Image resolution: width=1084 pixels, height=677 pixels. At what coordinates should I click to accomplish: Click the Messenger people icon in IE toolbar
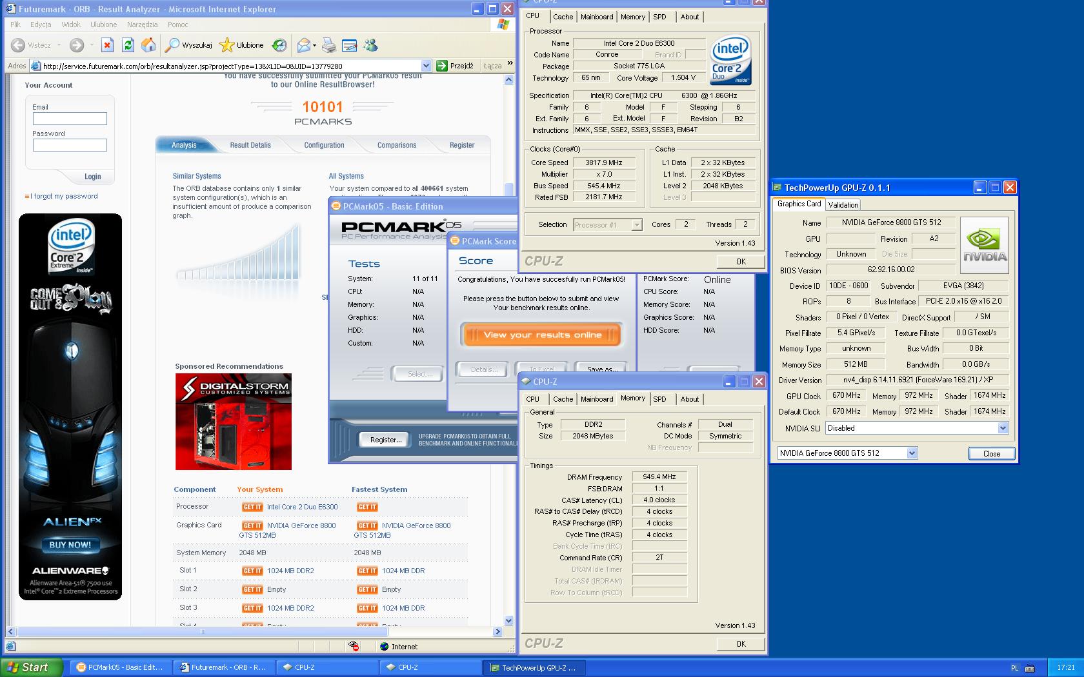click(x=371, y=45)
